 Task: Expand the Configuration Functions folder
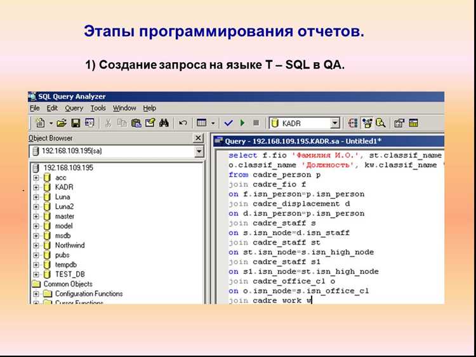pyautogui.click(x=36, y=294)
